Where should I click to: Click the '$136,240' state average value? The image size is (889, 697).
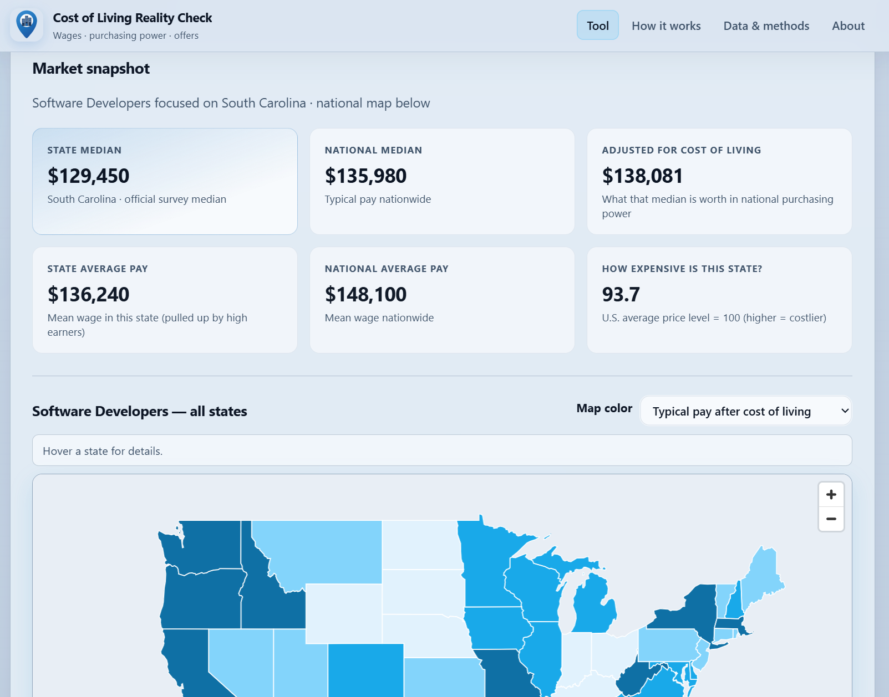pyautogui.click(x=88, y=294)
